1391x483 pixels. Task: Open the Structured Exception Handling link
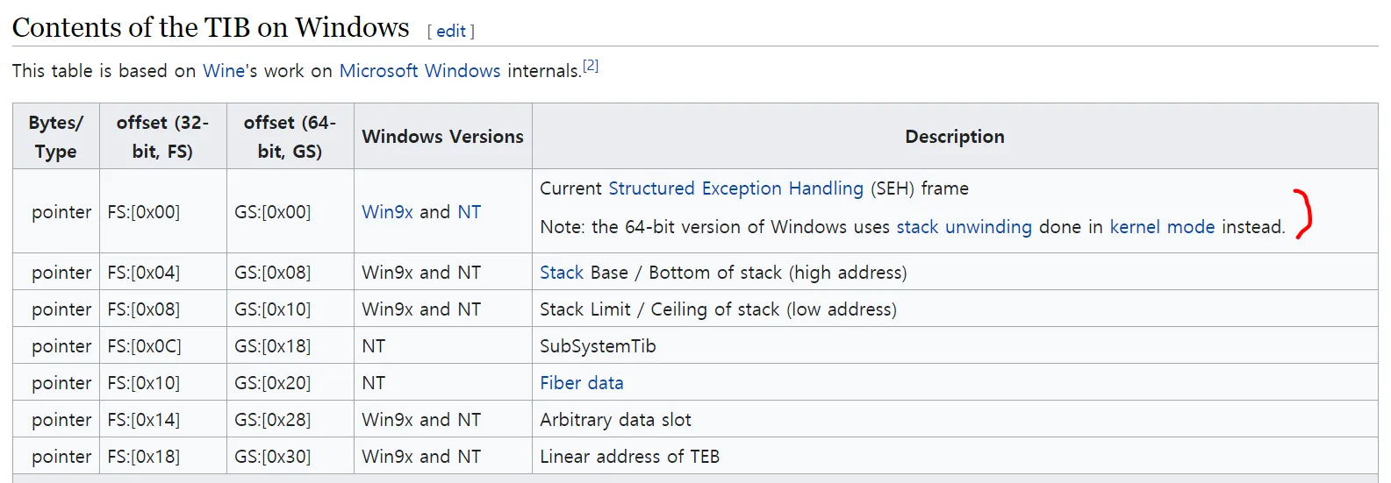click(735, 188)
